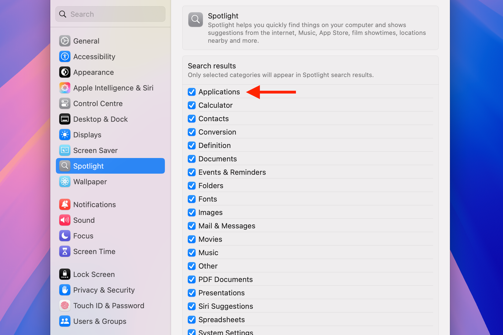Click the Search field
503x335 pixels.
point(110,14)
